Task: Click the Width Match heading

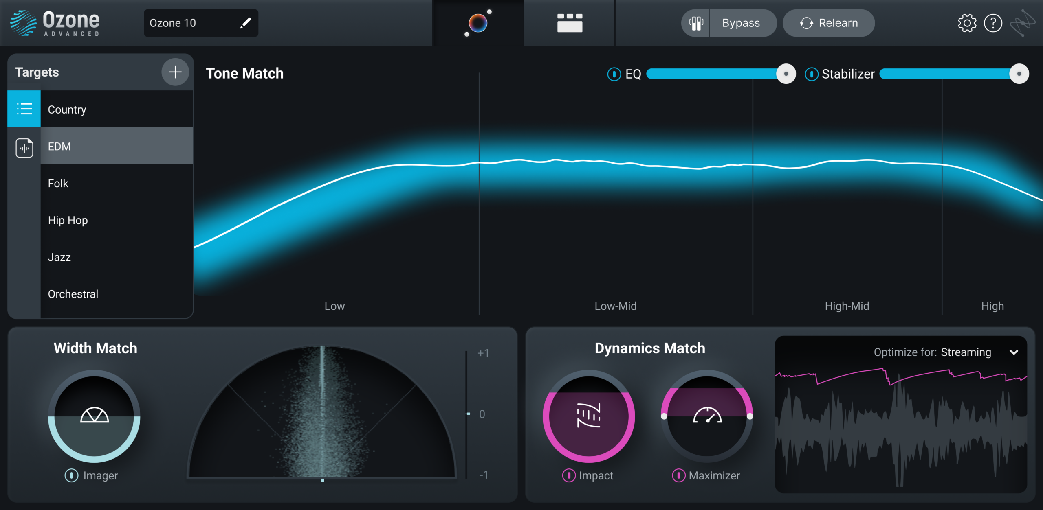Action: click(95, 348)
